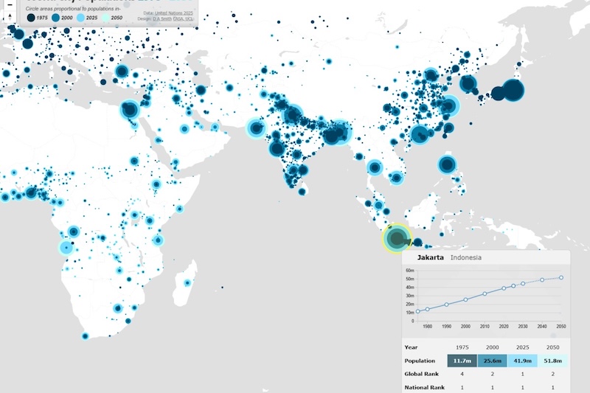
Task: Open the United Nations 2025 data link
Action: tap(173, 13)
